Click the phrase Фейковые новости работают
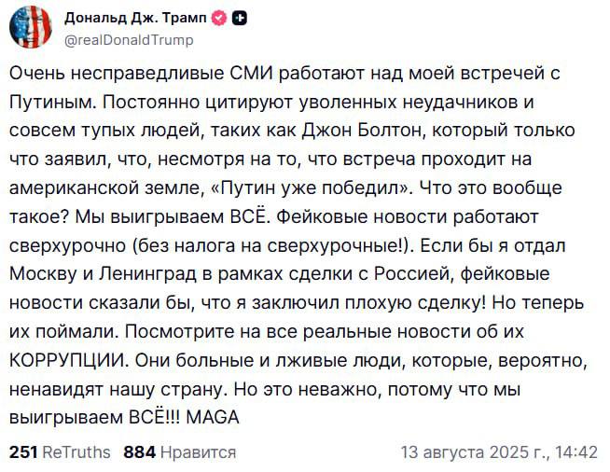The image size is (610, 472). click(408, 216)
